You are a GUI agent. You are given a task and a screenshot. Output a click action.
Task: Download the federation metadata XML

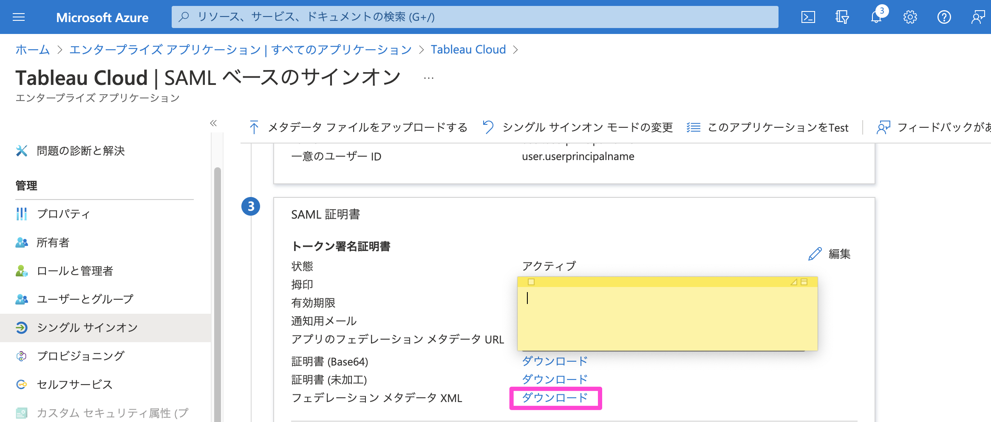point(554,397)
